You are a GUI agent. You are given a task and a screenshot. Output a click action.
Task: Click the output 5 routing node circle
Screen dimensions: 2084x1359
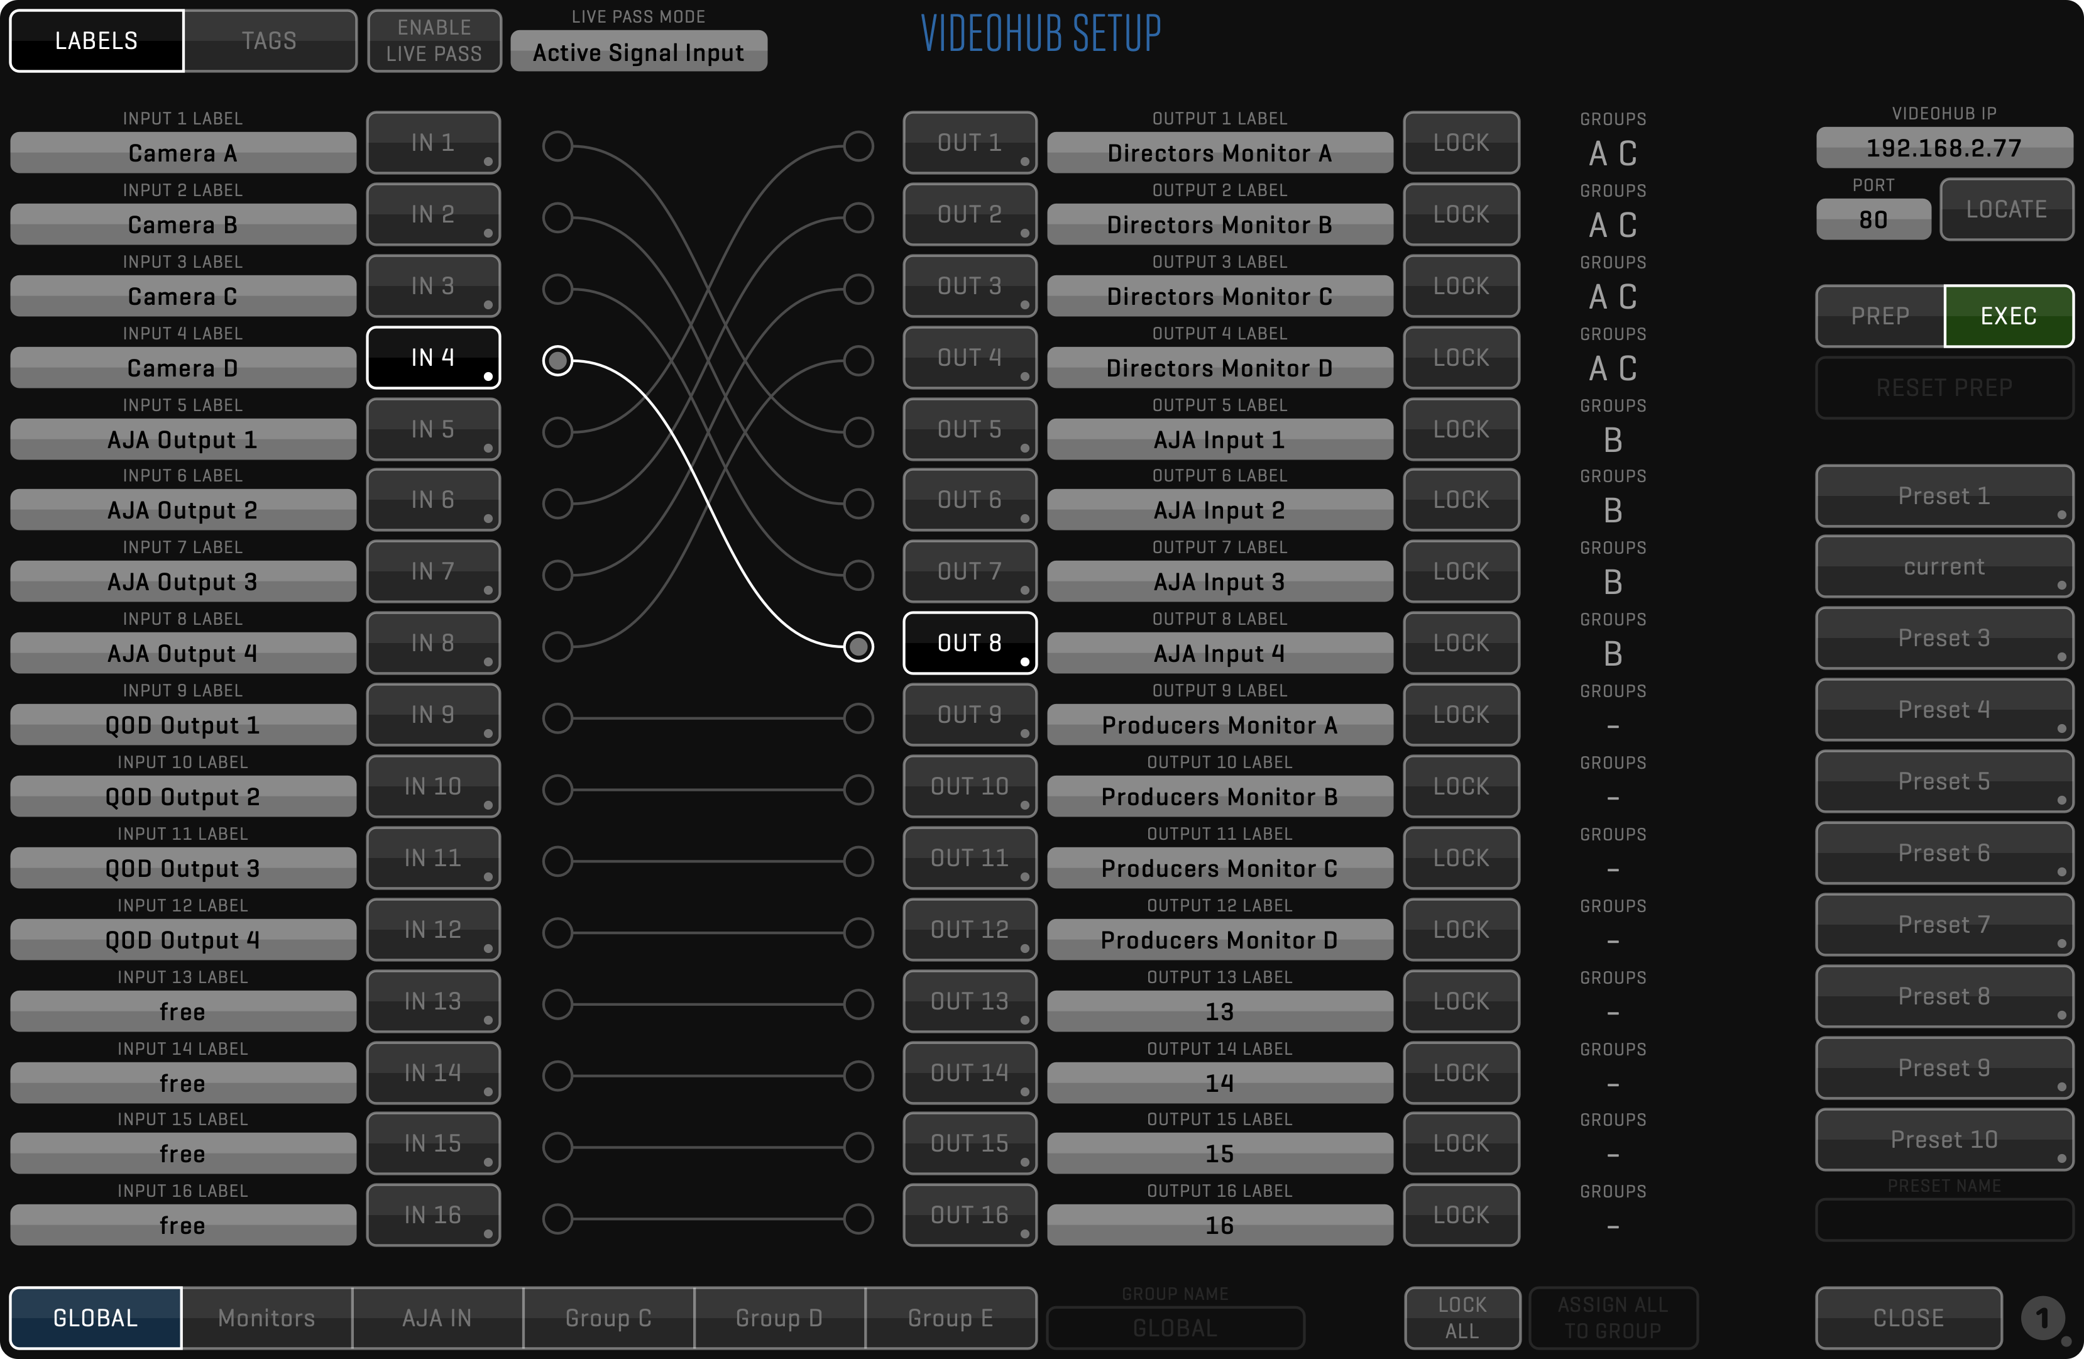click(858, 432)
